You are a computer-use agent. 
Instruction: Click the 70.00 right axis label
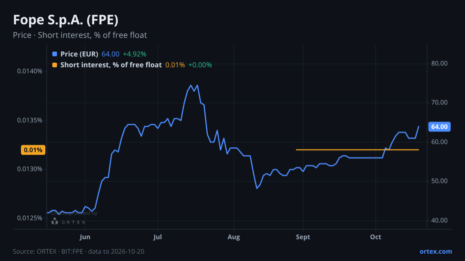point(439,102)
